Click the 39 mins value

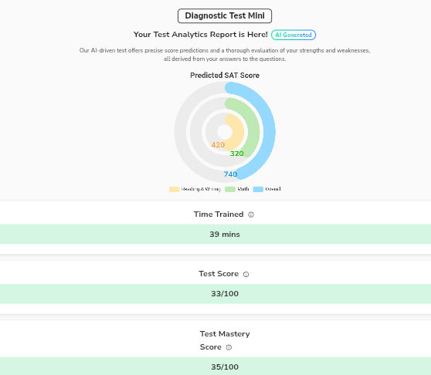(x=225, y=234)
